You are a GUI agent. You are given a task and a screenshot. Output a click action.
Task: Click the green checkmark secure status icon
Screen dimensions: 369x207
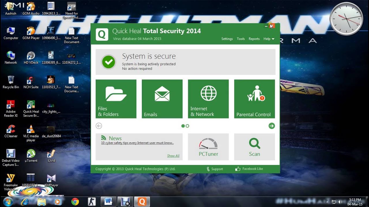coord(108,62)
